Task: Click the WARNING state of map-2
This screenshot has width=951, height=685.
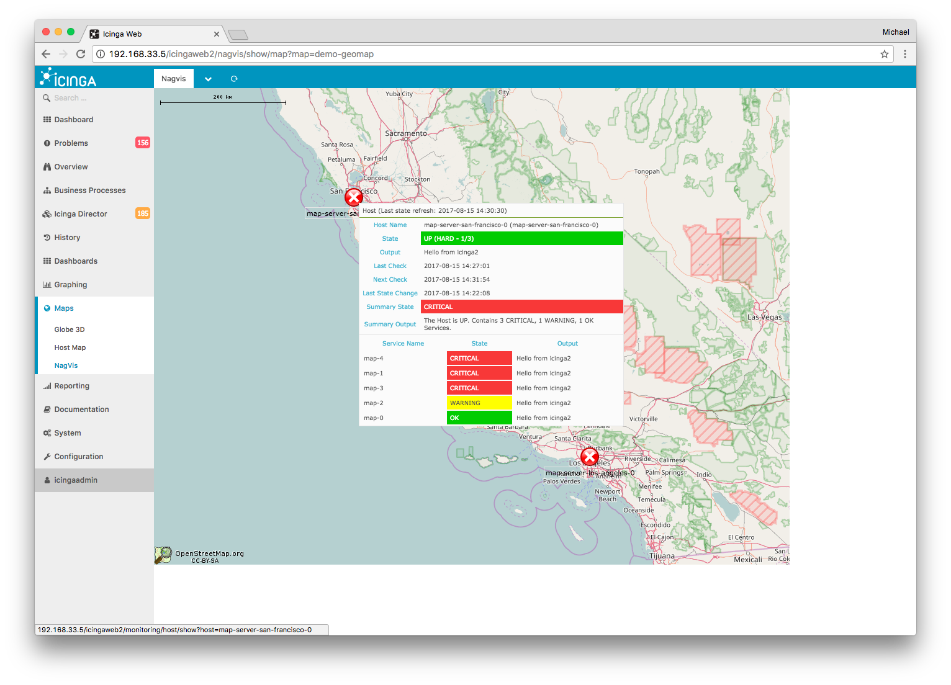Action: pyautogui.click(x=479, y=403)
